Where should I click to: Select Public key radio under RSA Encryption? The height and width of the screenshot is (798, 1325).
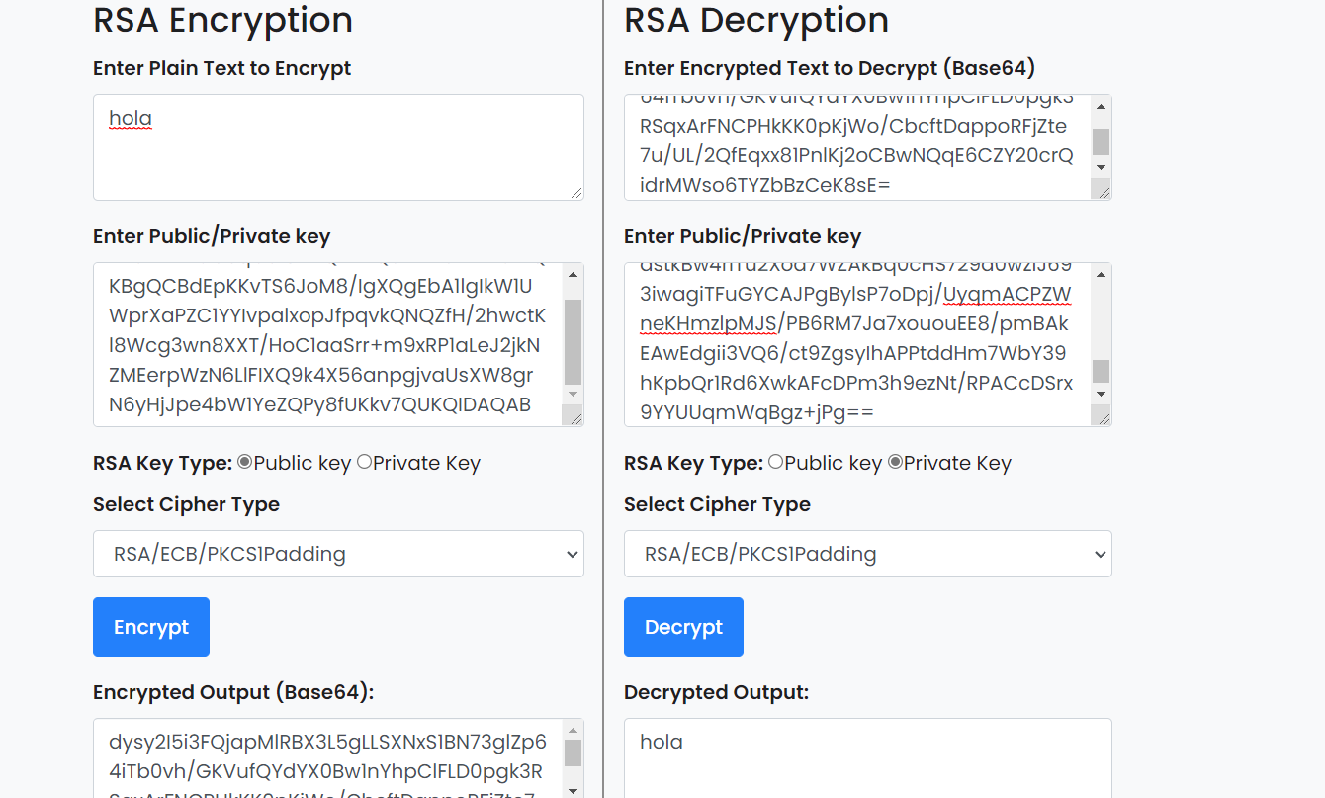pos(245,462)
